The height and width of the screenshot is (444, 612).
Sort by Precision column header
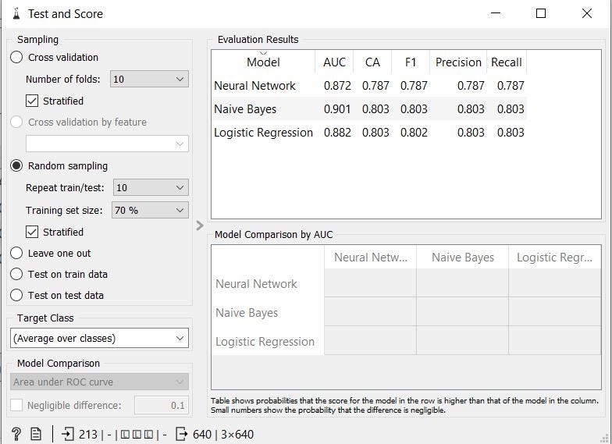pos(458,62)
